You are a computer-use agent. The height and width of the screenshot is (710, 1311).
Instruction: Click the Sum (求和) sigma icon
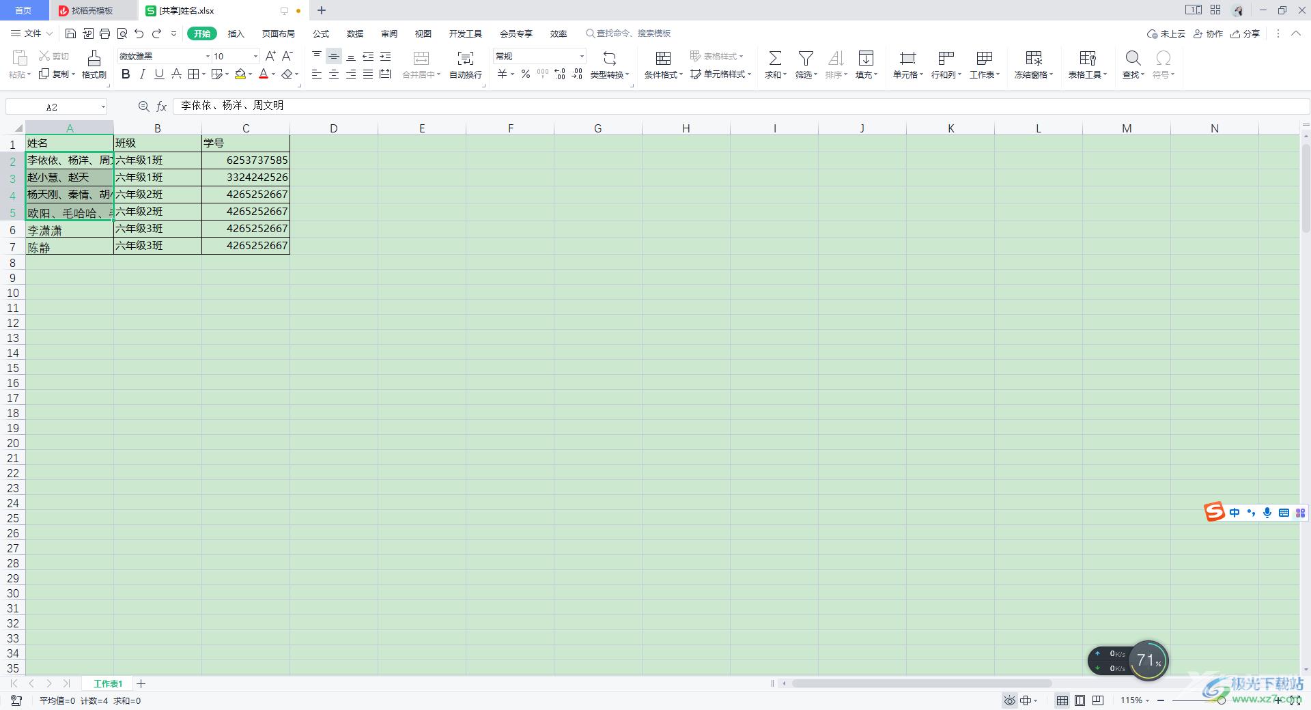click(775, 58)
